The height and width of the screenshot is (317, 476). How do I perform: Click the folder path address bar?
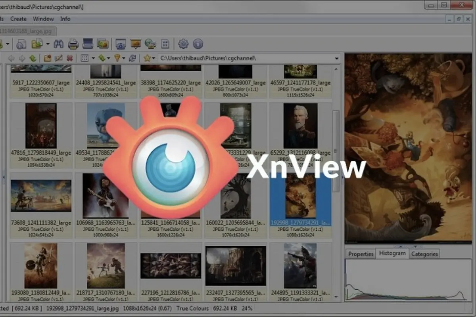click(238, 58)
